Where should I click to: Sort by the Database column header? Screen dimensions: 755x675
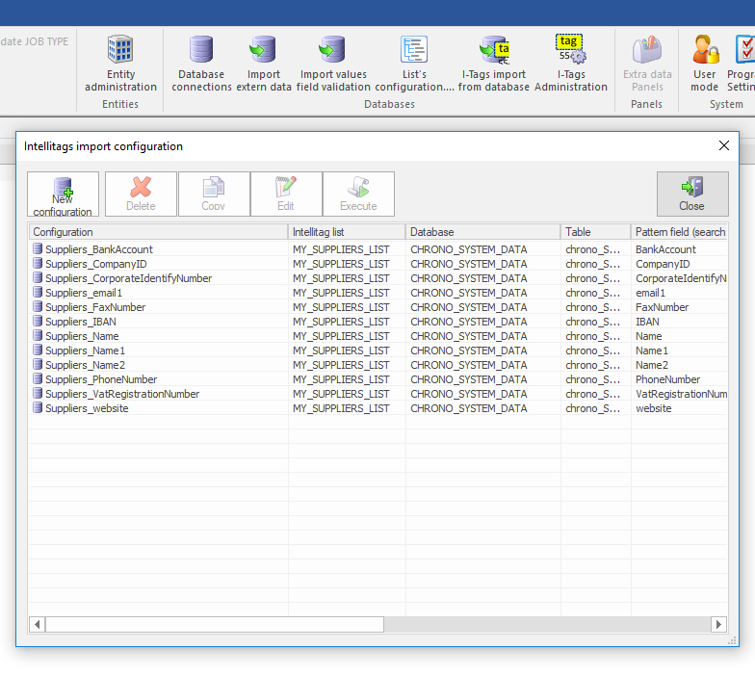[482, 232]
